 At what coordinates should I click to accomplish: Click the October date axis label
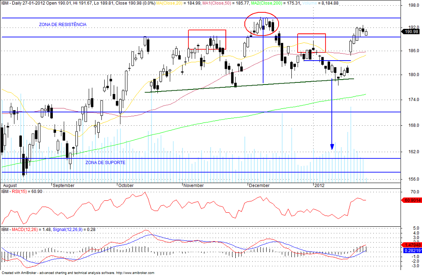(x=126, y=186)
